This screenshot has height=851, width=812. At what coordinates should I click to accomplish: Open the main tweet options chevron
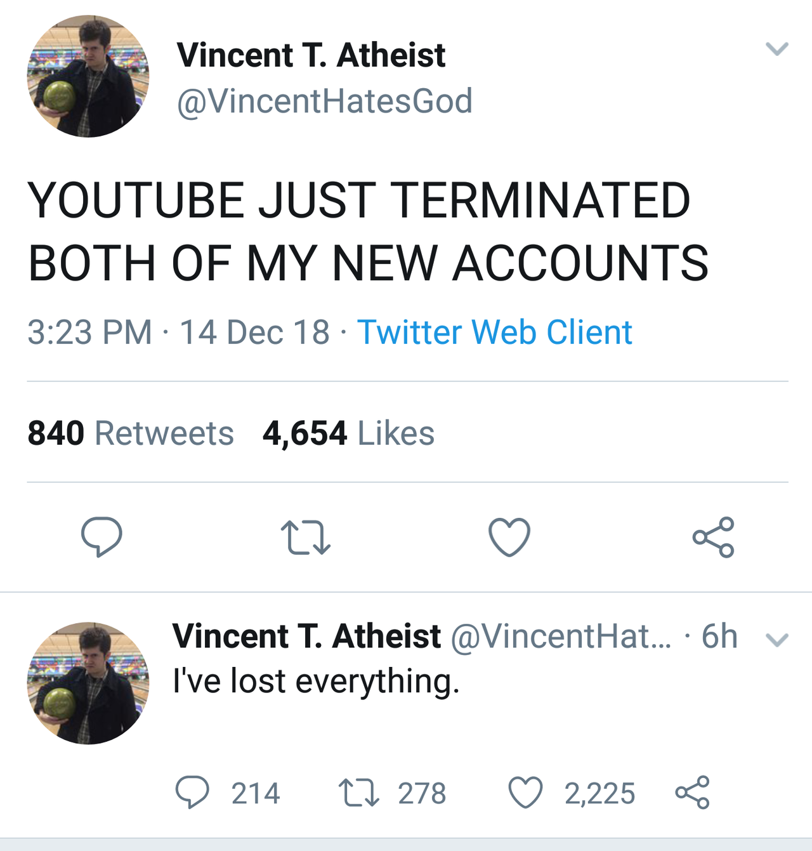[x=776, y=49]
